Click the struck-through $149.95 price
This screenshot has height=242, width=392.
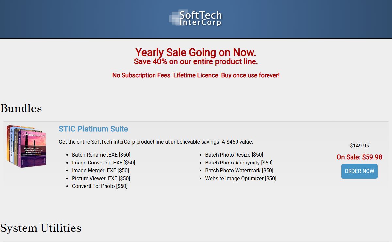[x=359, y=146]
